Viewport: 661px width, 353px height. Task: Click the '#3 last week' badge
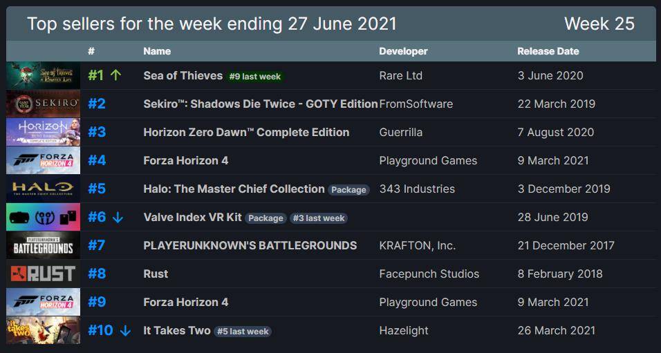tap(318, 218)
